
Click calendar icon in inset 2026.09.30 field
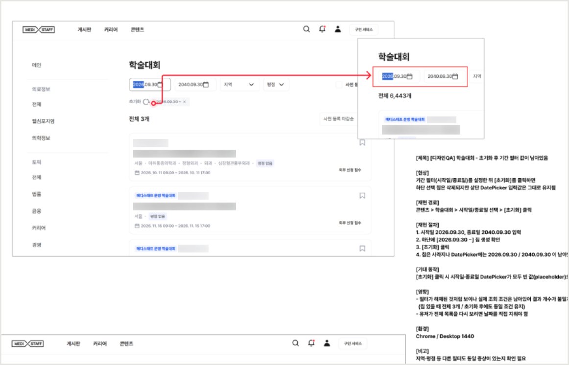[x=409, y=76]
